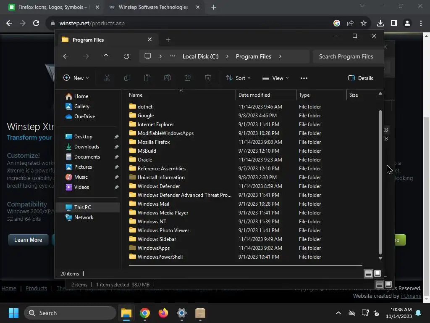Open the See more ellipsis menu
This screenshot has width=430, height=323.
(x=304, y=78)
